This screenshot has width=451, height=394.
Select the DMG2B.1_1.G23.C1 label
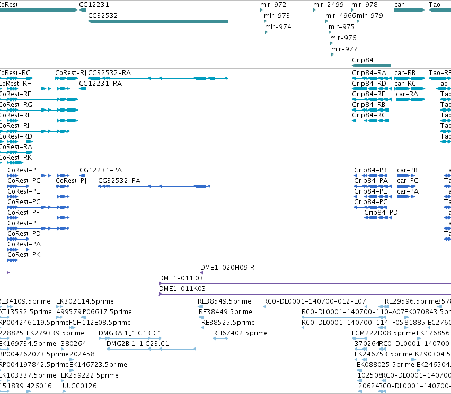click(x=138, y=344)
